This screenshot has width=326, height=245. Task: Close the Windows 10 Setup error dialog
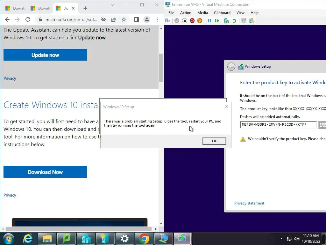(x=226, y=107)
